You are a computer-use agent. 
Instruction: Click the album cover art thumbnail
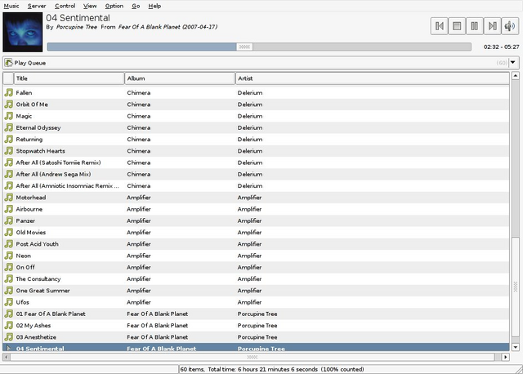click(23, 32)
